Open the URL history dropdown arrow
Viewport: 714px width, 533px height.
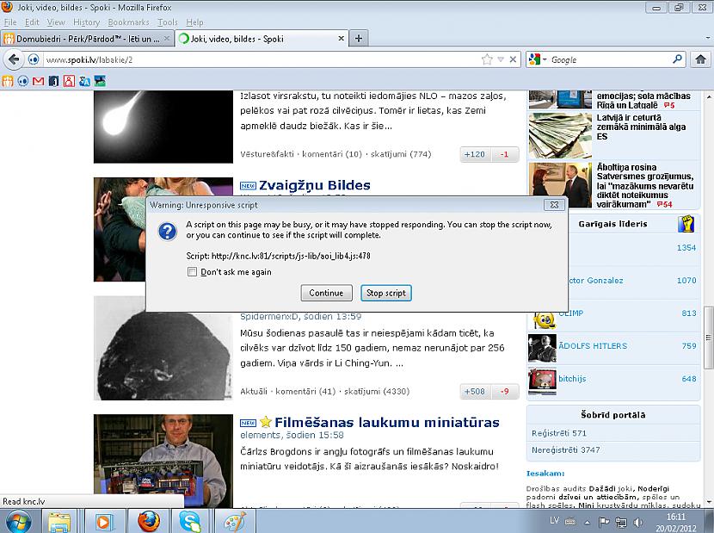[x=501, y=59]
